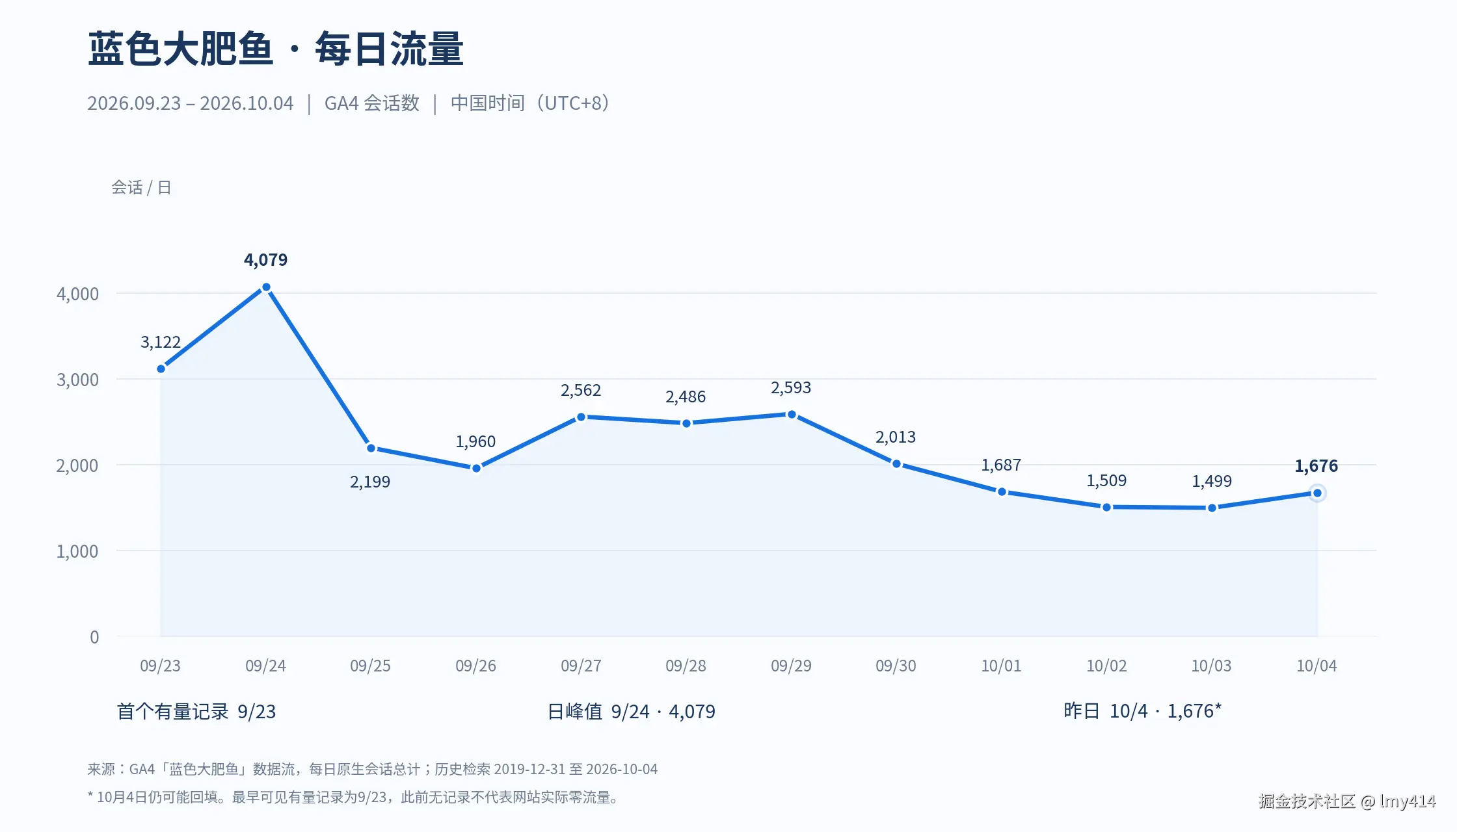
Task: Click the 3,000 y-axis tick label
Action: pyautogui.click(x=77, y=380)
